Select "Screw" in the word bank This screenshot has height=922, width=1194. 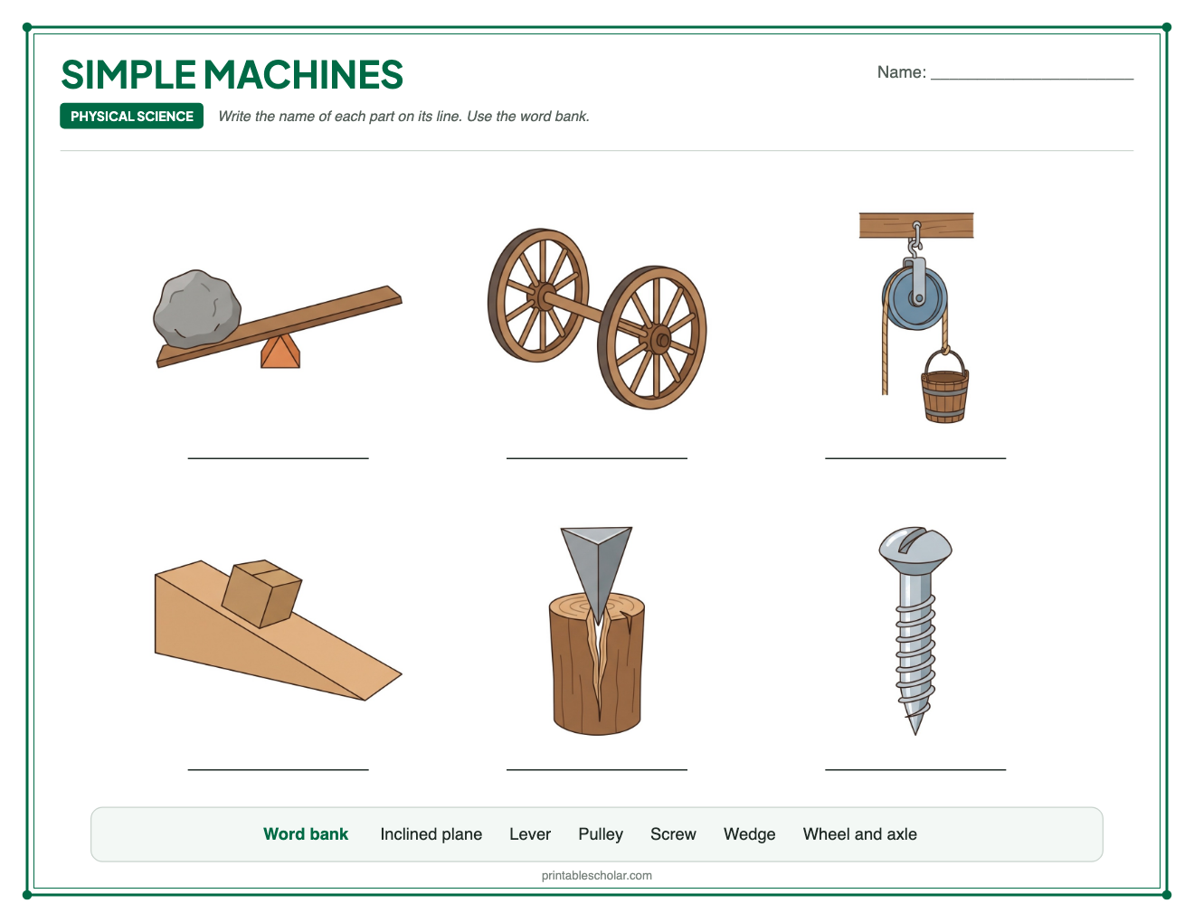(x=673, y=834)
